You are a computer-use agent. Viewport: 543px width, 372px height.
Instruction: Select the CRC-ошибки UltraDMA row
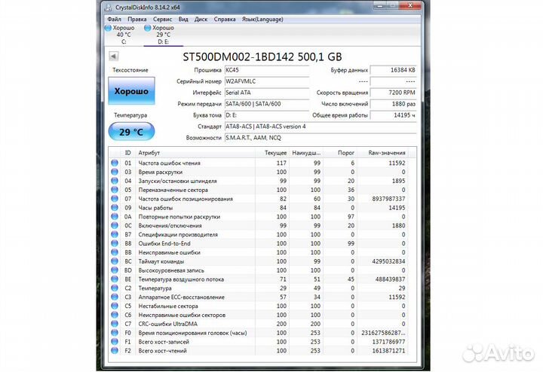(x=258, y=324)
